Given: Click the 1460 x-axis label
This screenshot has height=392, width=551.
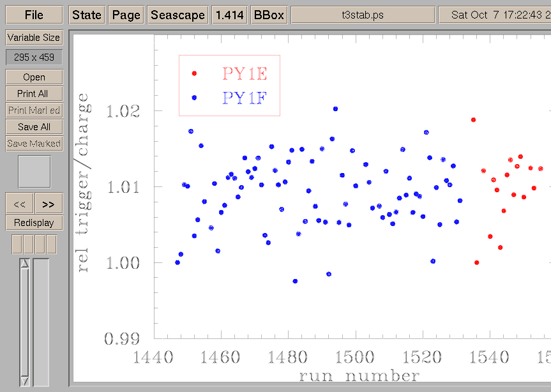Looking at the screenshot, I should [x=220, y=358].
